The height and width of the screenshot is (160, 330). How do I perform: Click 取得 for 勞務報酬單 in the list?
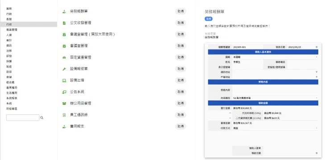click(x=181, y=11)
